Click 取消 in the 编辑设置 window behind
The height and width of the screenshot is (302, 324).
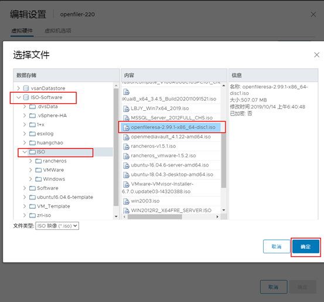(x=274, y=287)
